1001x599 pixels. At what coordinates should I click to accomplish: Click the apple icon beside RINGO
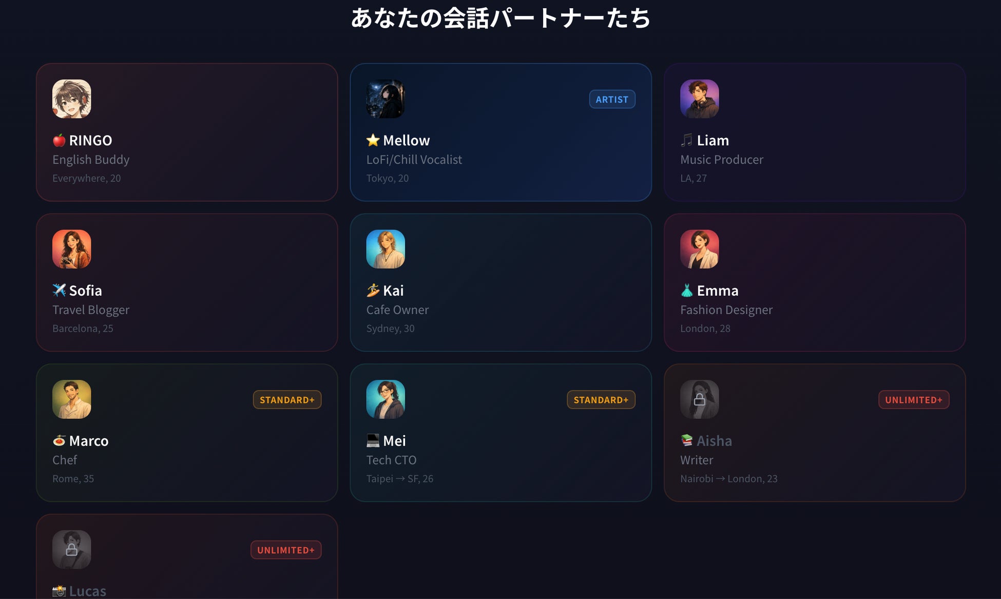coord(59,140)
